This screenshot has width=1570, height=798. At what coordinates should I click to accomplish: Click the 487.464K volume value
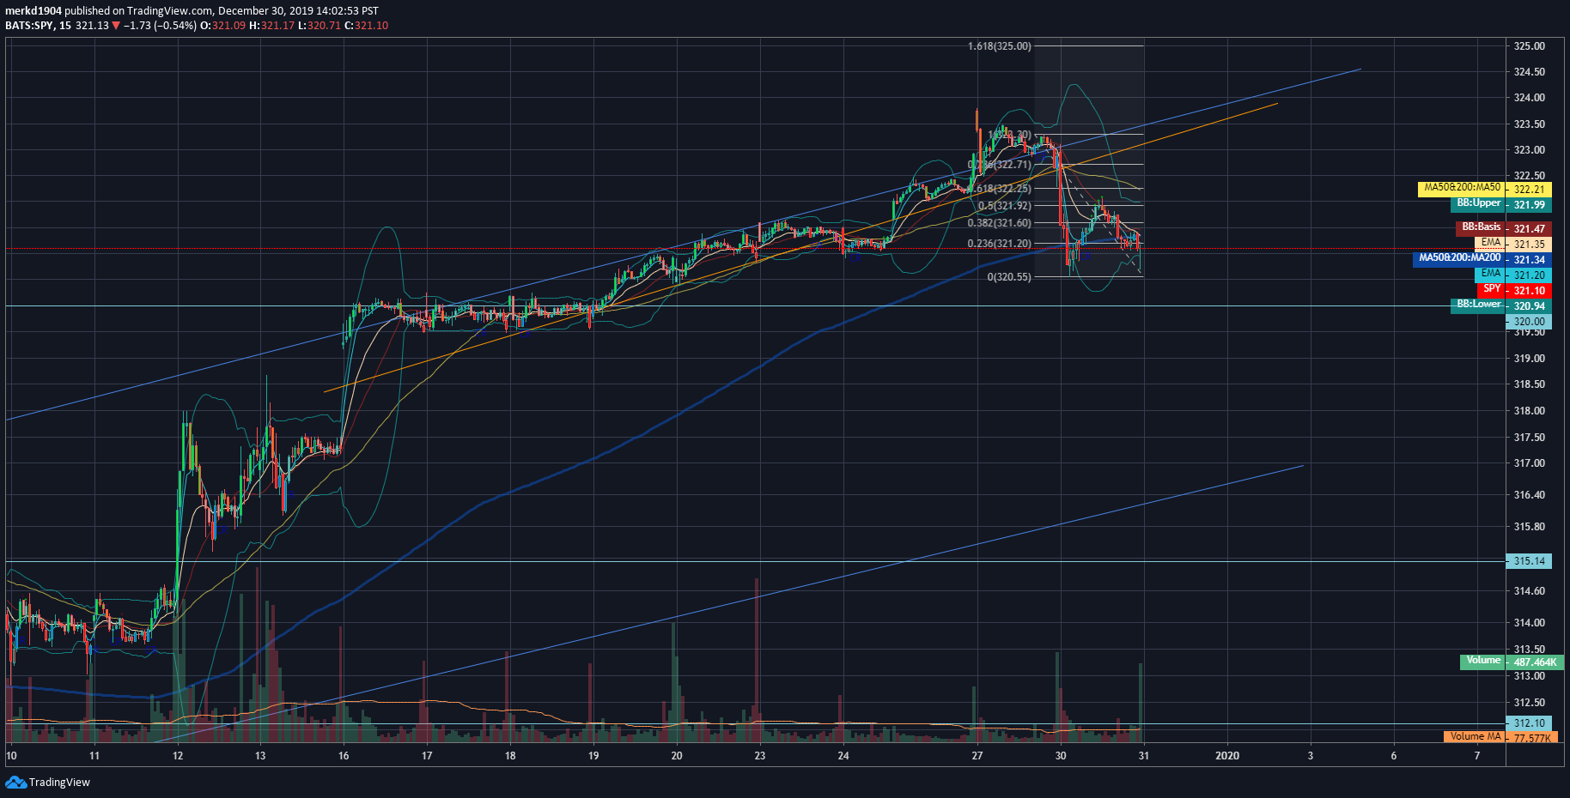1535,662
